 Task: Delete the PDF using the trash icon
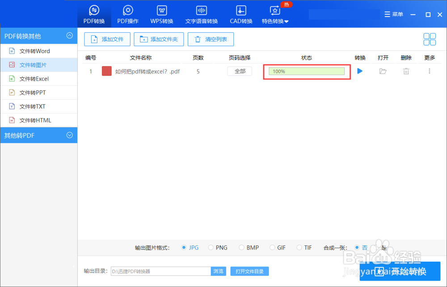point(406,71)
